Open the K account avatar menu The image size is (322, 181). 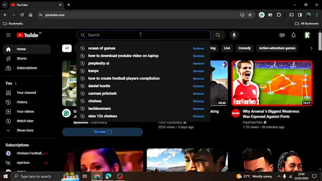click(x=307, y=35)
